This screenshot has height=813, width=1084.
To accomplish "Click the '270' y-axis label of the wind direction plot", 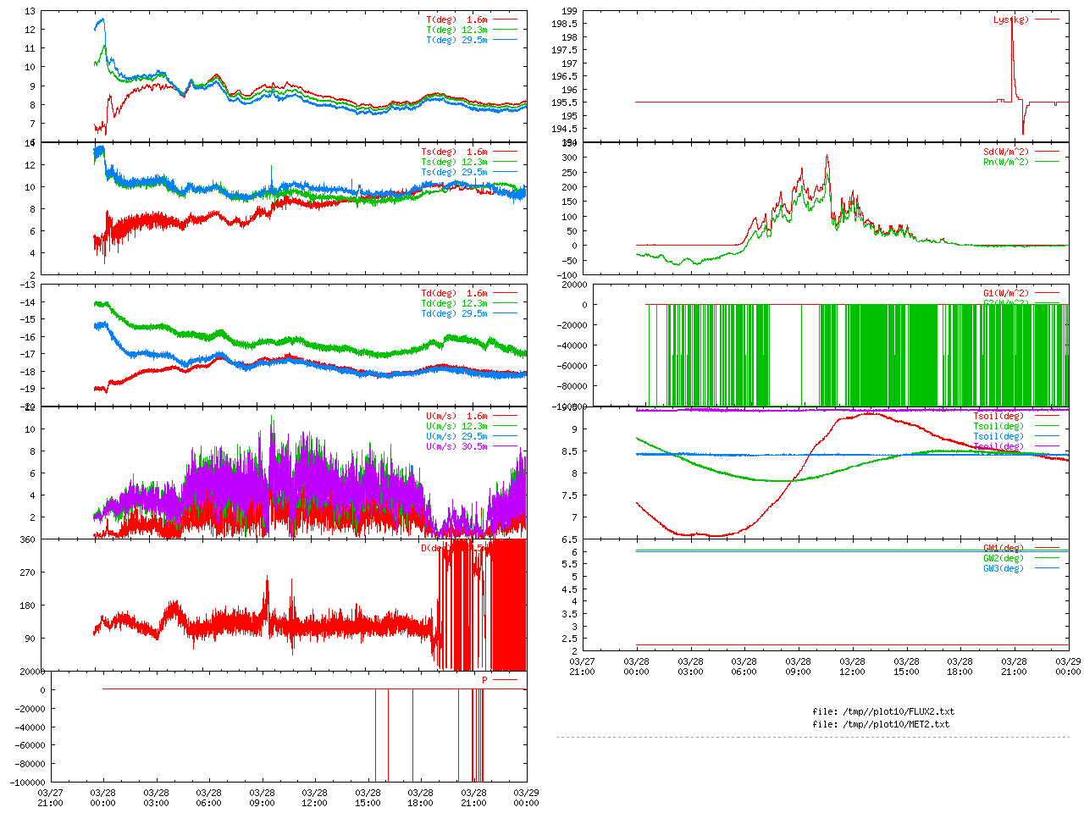I will 28,572.
